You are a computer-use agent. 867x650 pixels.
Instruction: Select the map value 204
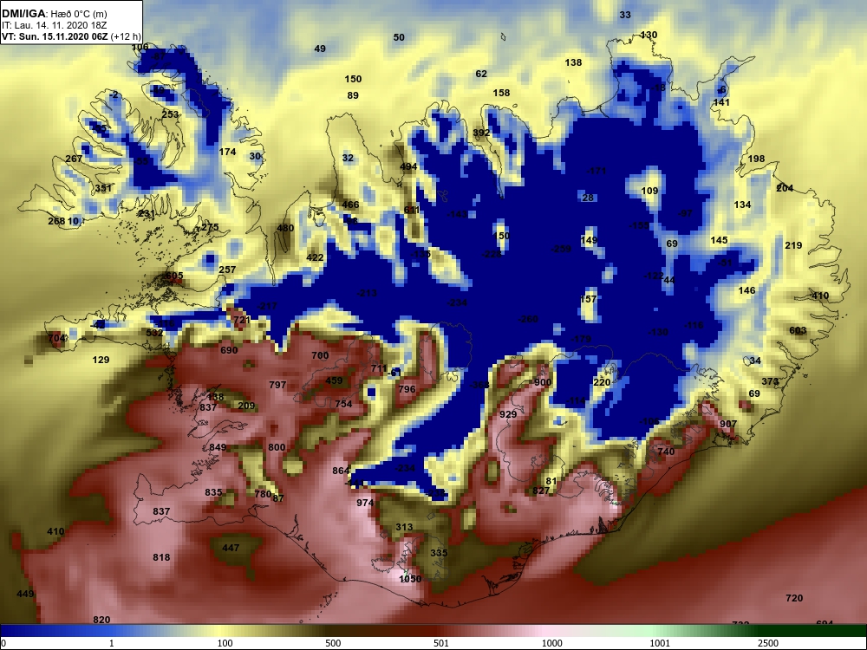785,188
